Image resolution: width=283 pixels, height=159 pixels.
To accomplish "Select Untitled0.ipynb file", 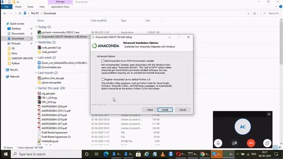I will [50, 141].
